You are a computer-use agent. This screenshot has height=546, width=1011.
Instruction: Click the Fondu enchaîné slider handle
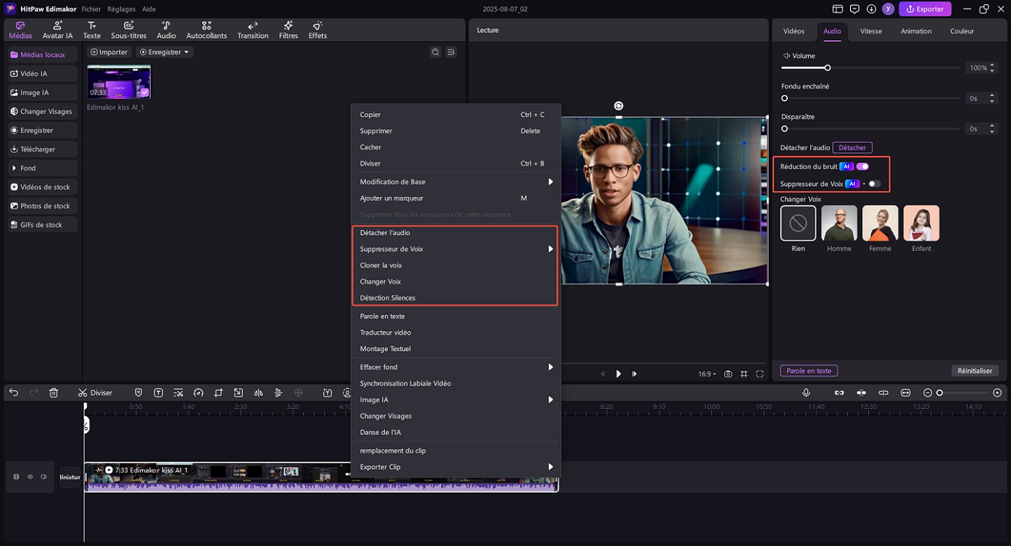coord(784,98)
